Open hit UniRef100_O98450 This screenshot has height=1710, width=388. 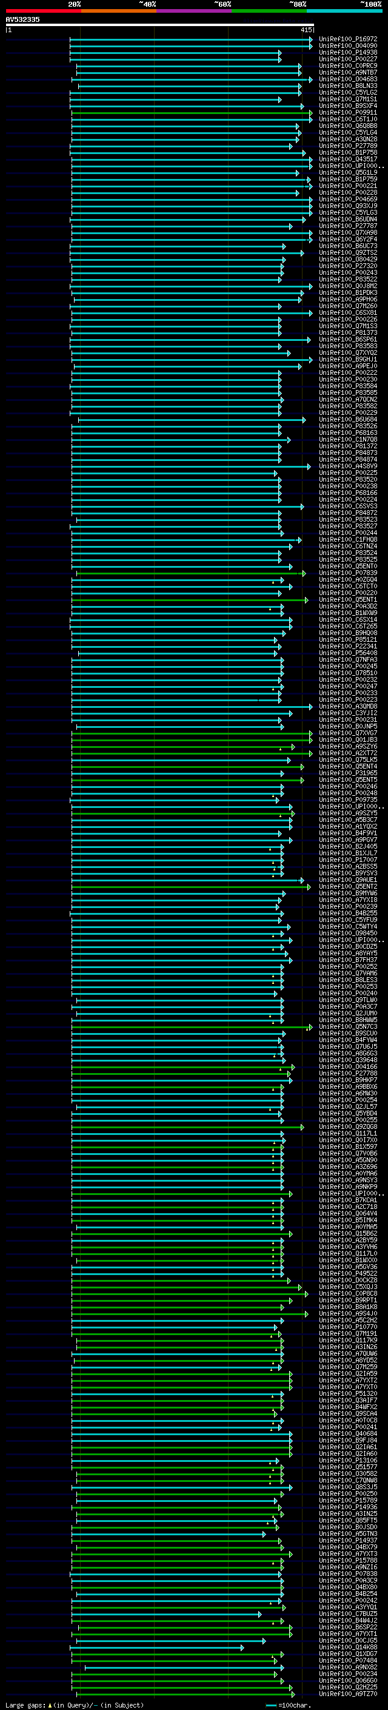[348, 933]
